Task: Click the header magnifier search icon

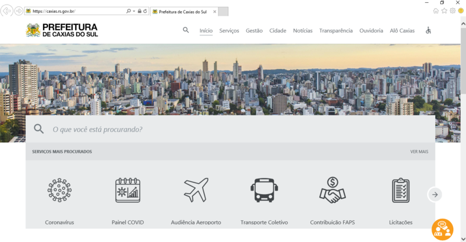Action: (x=186, y=30)
